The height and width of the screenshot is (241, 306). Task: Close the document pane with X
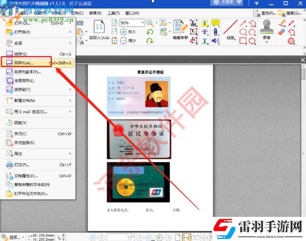point(303,60)
